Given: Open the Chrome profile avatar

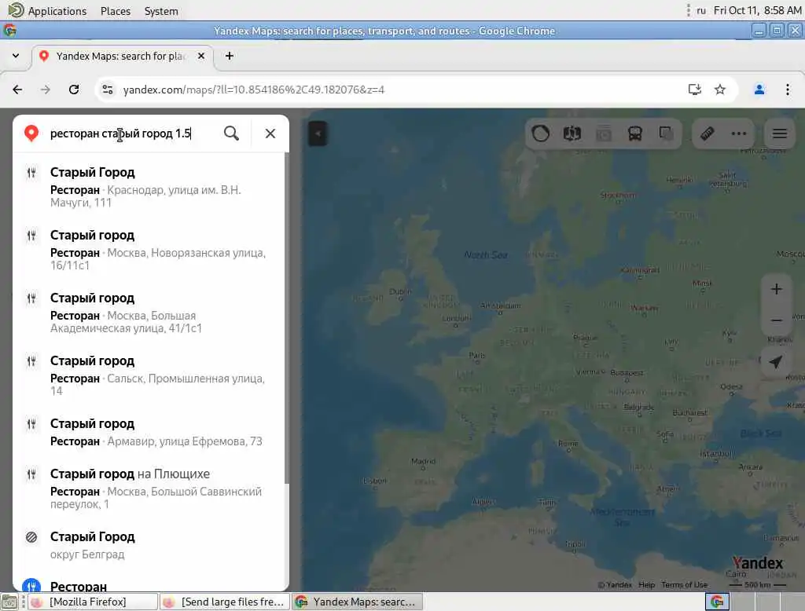Looking at the screenshot, I should (x=759, y=90).
